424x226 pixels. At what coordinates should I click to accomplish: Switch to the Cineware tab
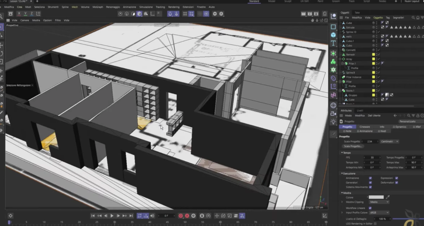(x=364, y=127)
